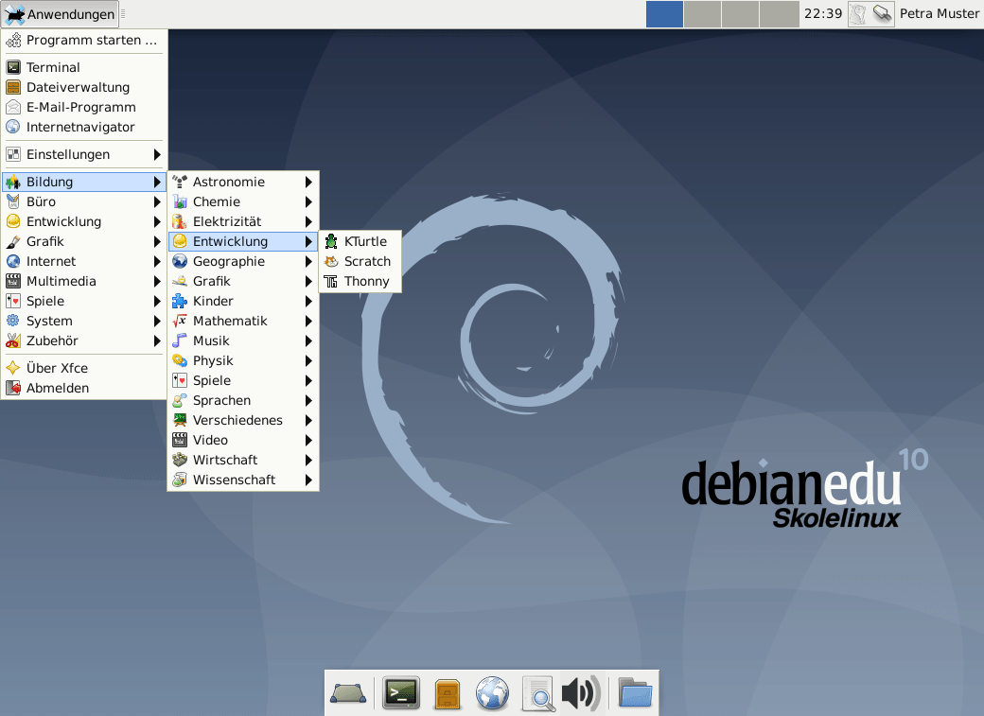Expand the Büro submenu arrow
Screen dimensions: 984x716
(x=157, y=202)
